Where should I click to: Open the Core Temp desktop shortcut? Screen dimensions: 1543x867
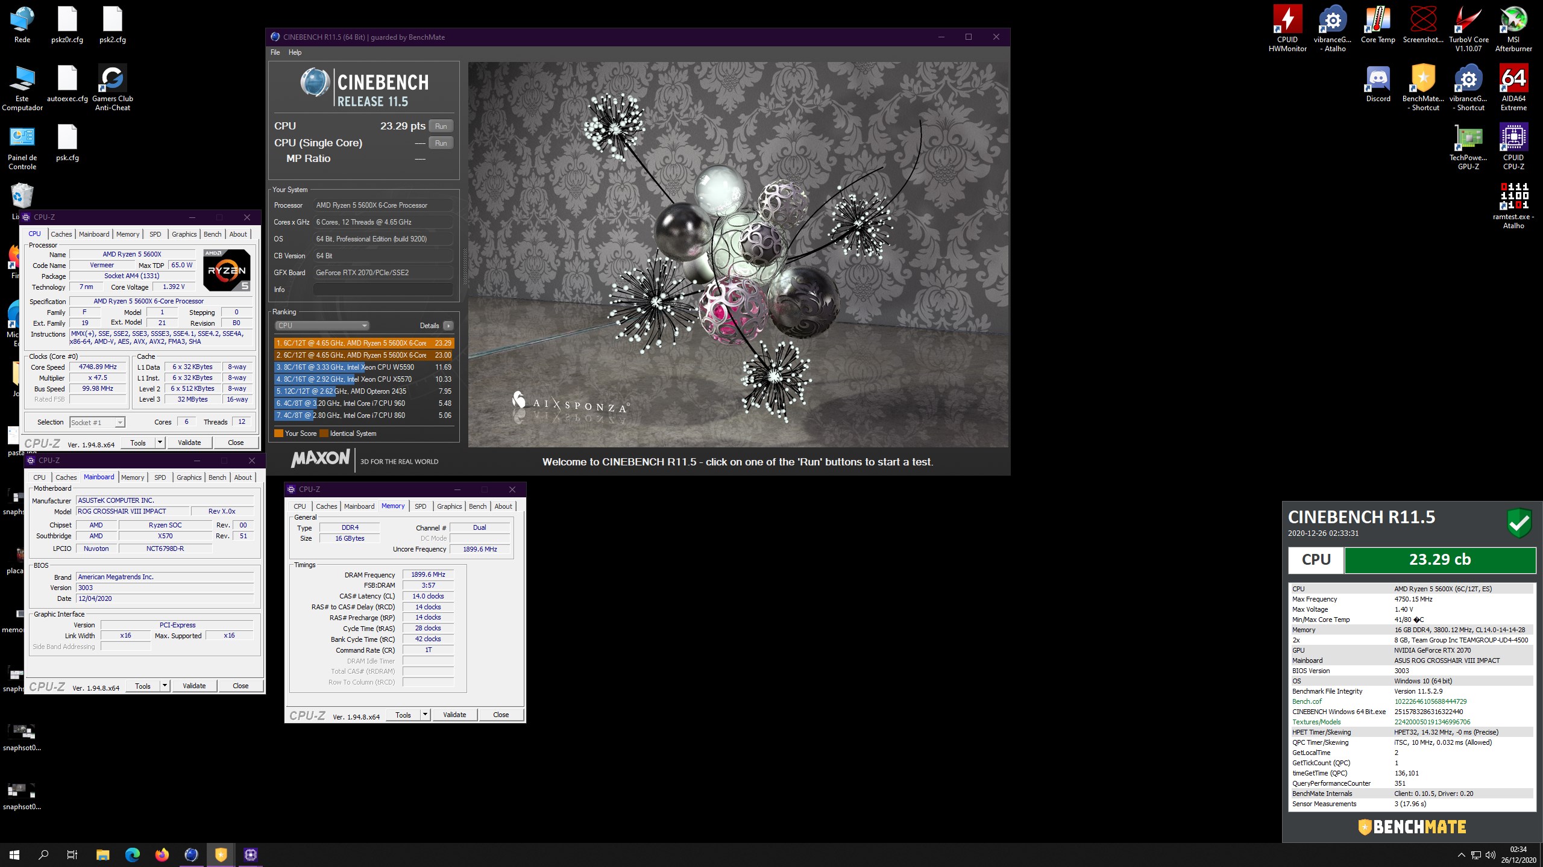click(x=1378, y=24)
